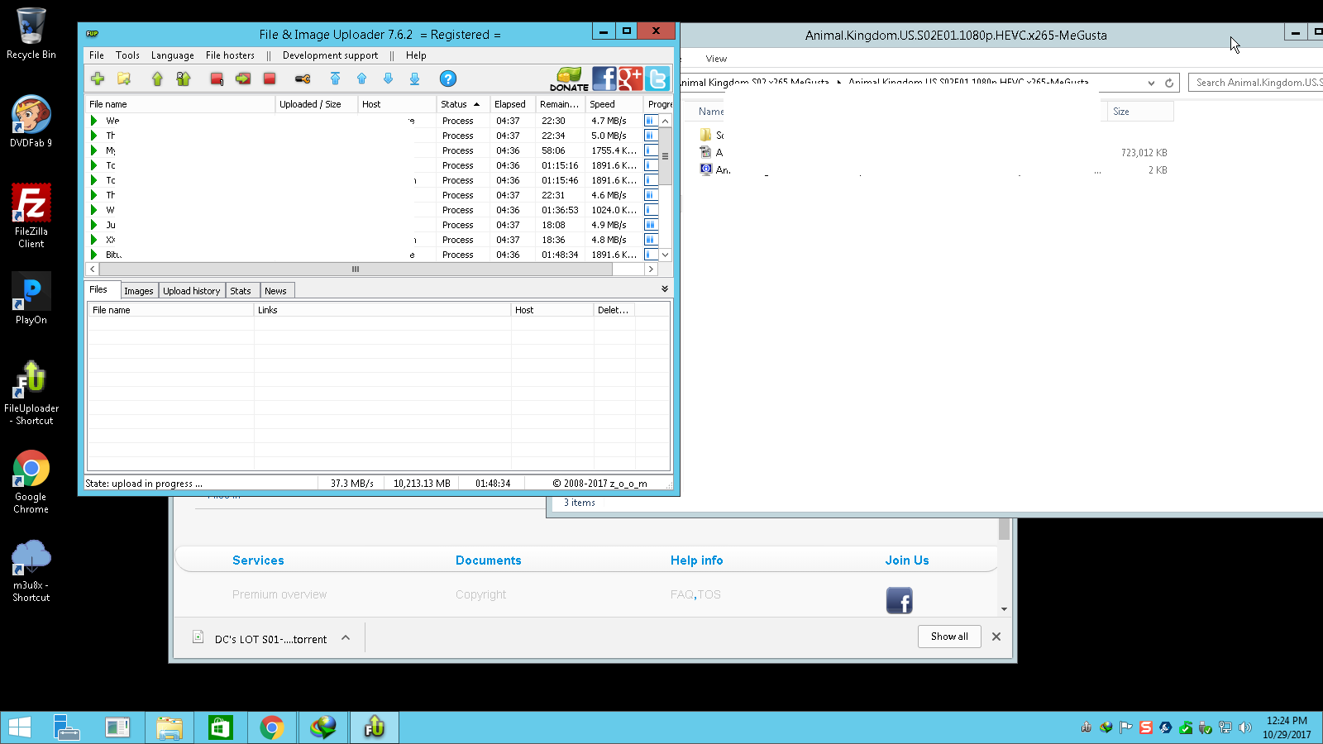Switch to the Stats tab
This screenshot has height=744, width=1323.
241,291
